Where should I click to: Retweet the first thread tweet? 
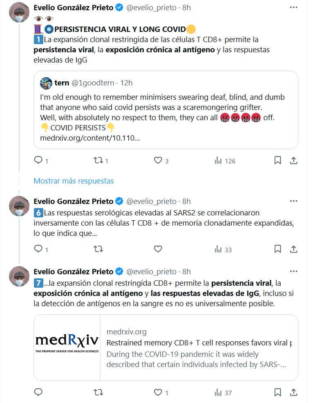(x=98, y=161)
